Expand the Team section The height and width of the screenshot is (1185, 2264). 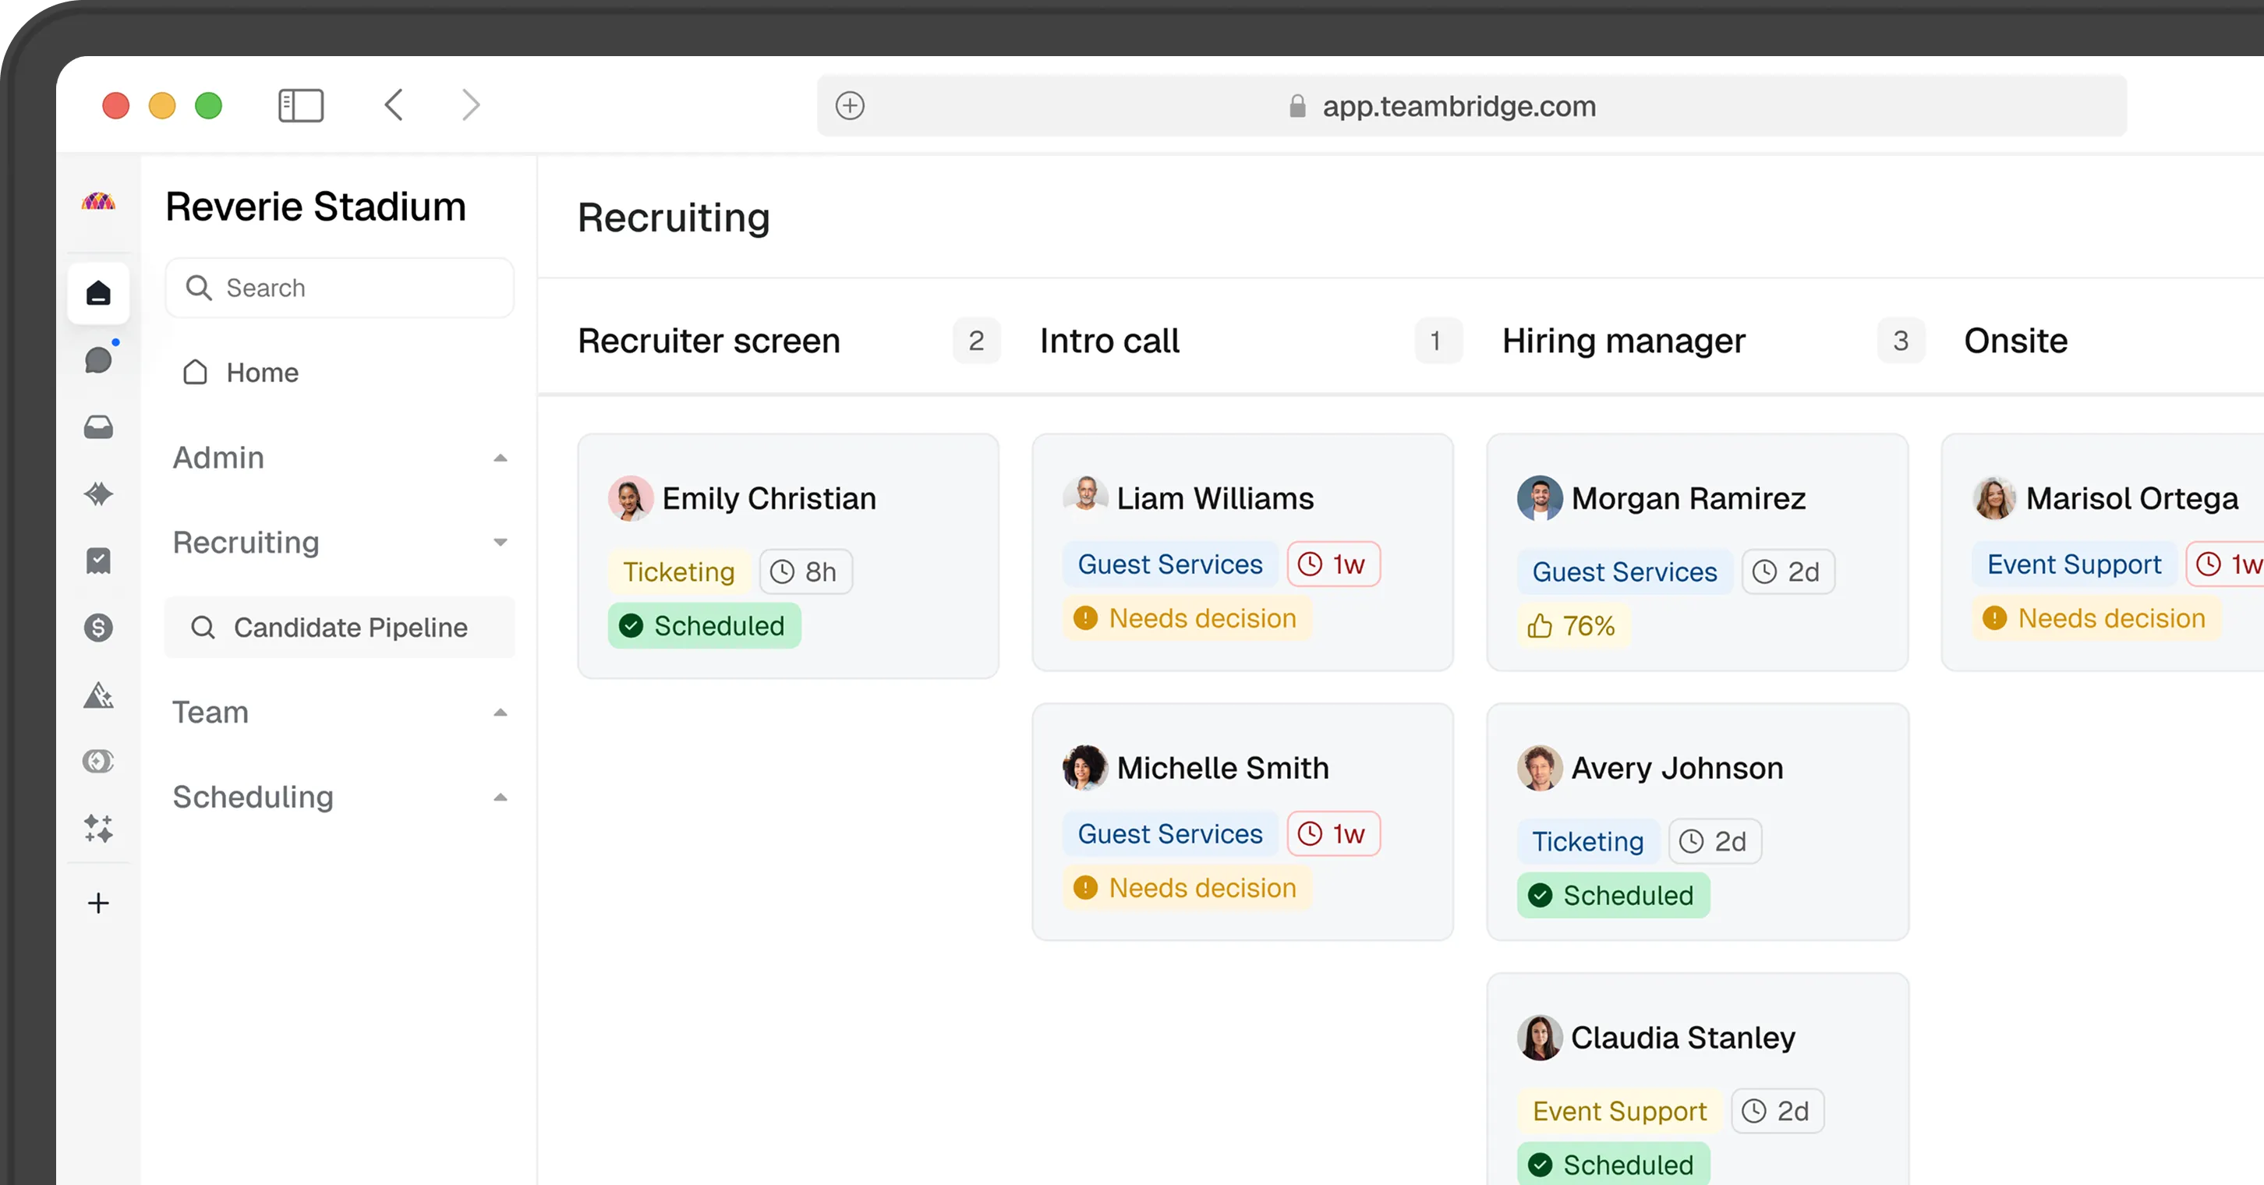pos(500,712)
